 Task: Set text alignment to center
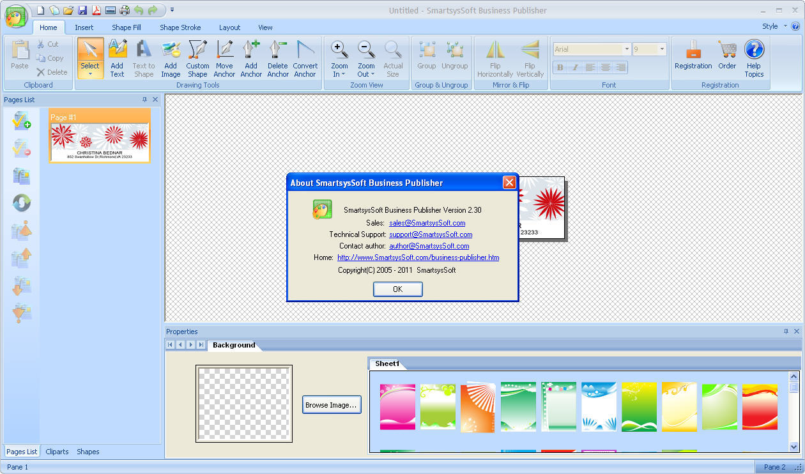605,67
